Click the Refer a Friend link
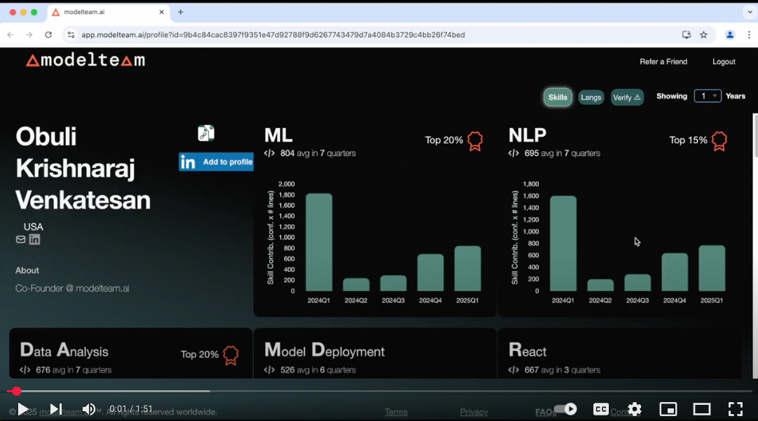Image resolution: width=758 pixels, height=421 pixels. 663,62
